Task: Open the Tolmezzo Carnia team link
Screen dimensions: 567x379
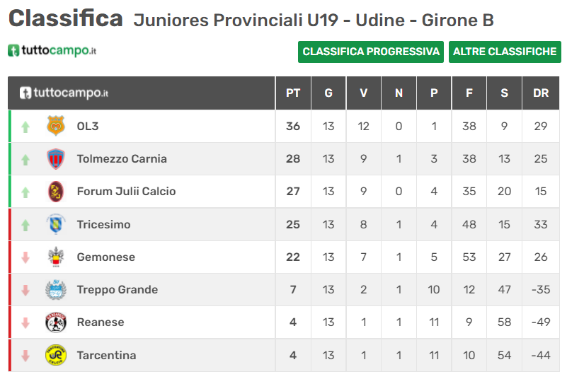Action: click(x=122, y=159)
